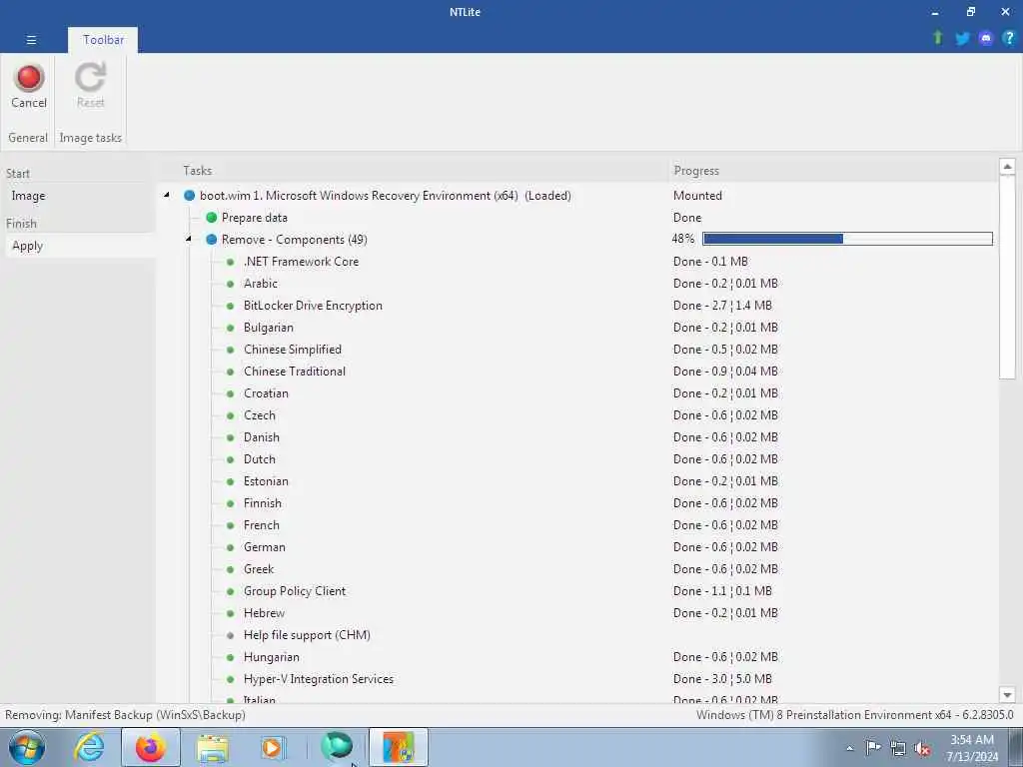Image resolution: width=1023 pixels, height=767 pixels.
Task: Click the gray dot next to Help file support
Action: (x=231, y=635)
